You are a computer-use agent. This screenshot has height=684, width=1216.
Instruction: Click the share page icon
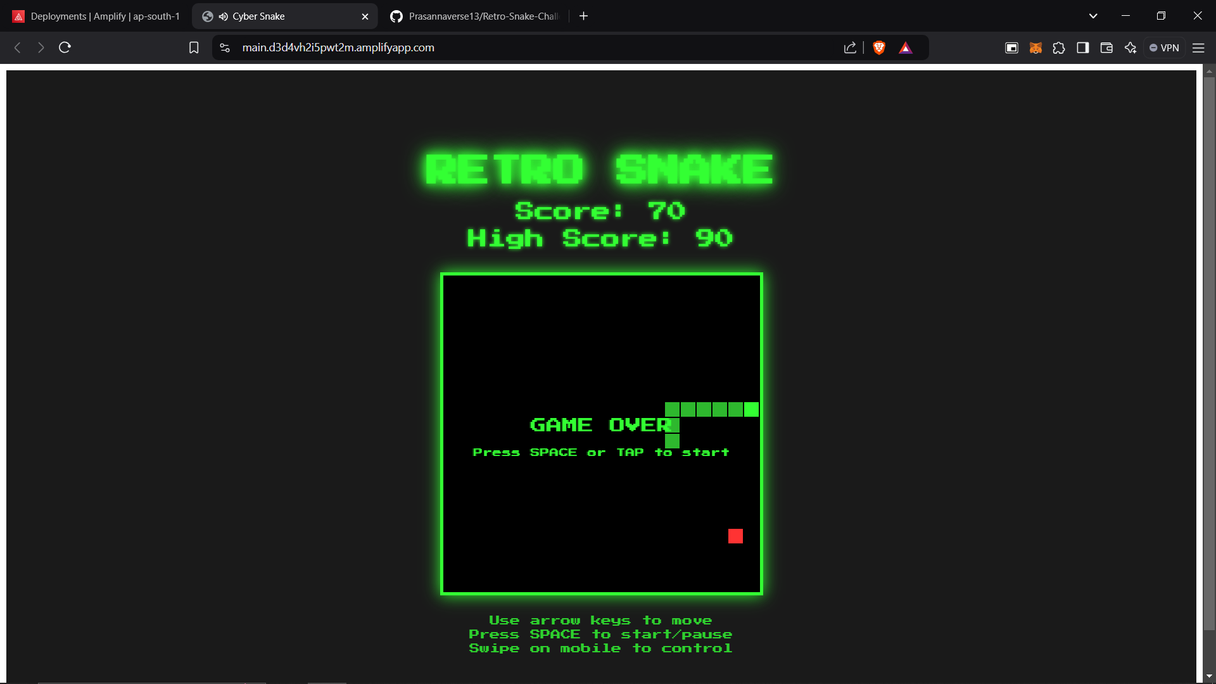click(x=850, y=47)
